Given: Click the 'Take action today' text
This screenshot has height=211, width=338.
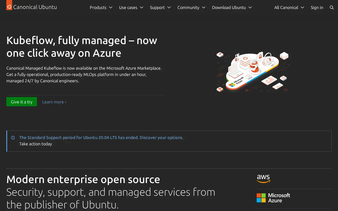Looking at the screenshot, I should (x=36, y=144).
